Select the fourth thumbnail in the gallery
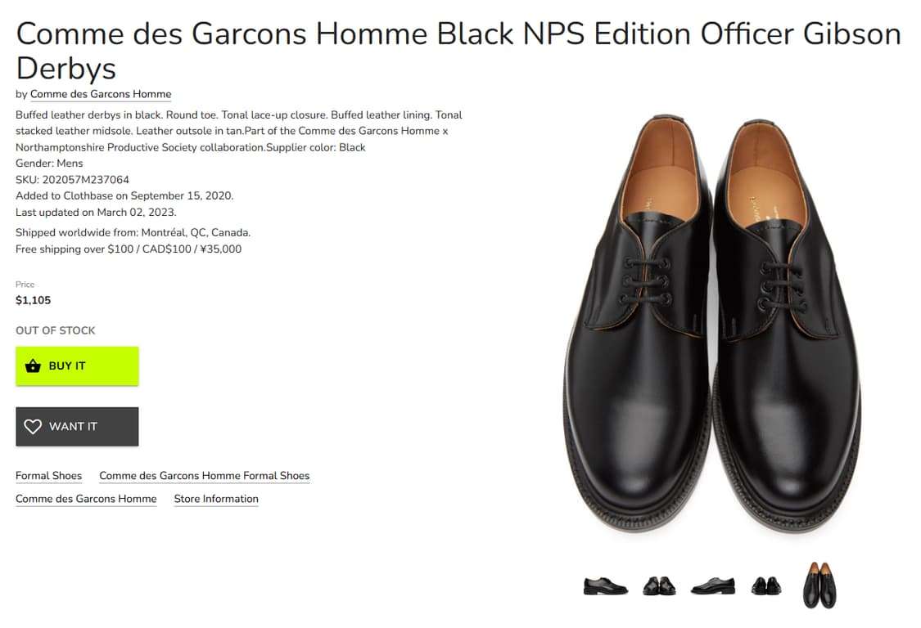Image resolution: width=921 pixels, height=628 pixels. 766,585
